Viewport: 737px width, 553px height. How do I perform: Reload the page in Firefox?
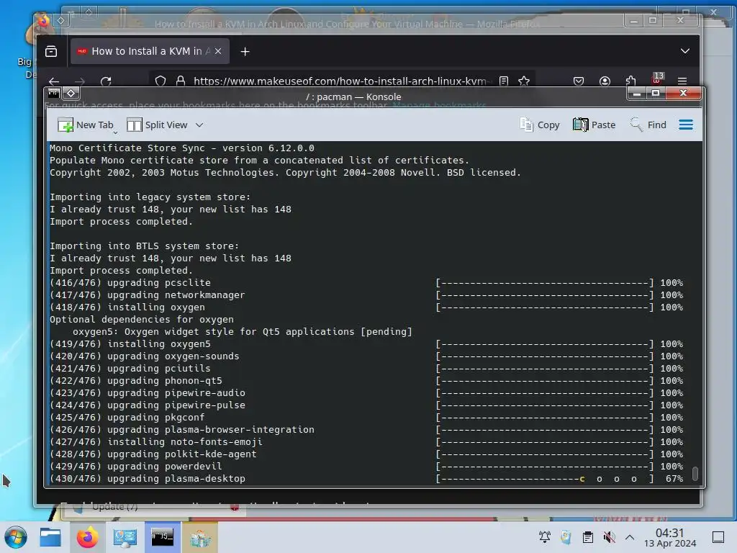point(106,81)
